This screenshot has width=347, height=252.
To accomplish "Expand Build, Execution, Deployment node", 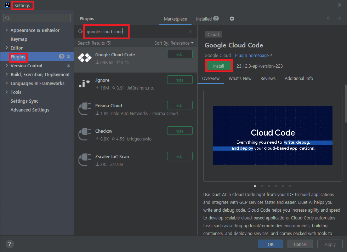I will click(7, 74).
